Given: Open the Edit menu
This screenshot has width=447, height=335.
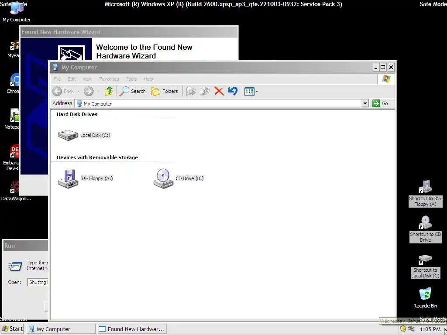Looking at the screenshot, I should click(x=72, y=79).
